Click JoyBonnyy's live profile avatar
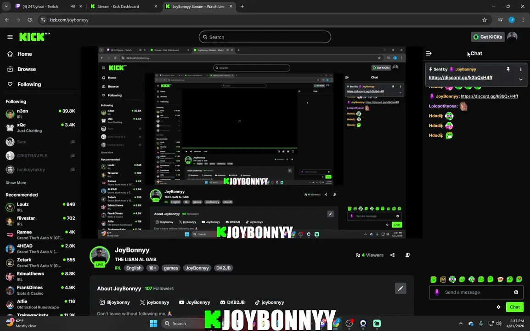This screenshot has height=331, width=530. pos(99,256)
